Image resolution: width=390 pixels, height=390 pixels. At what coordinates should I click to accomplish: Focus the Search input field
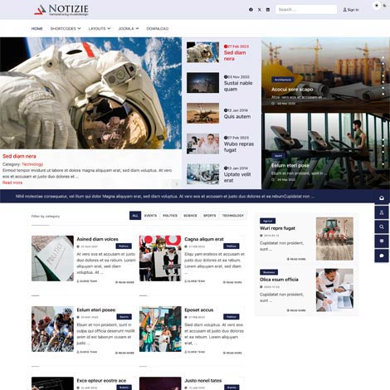pos(306,10)
